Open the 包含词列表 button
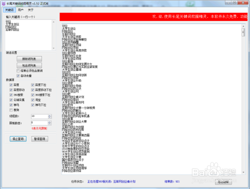This screenshot has width=250, height=189. [29, 65]
